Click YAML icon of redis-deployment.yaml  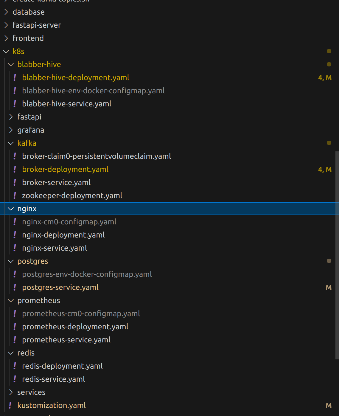(x=15, y=366)
